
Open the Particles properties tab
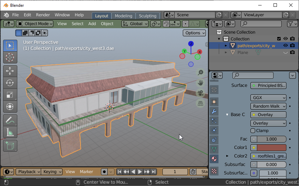(x=214, y=121)
